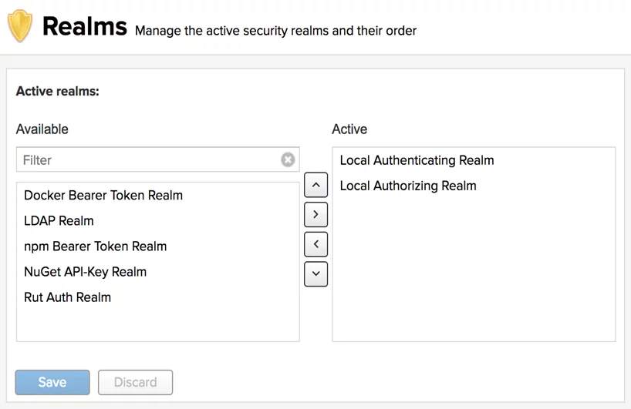Choose npm Bearer Token Realm
The height and width of the screenshot is (409, 631).
point(96,246)
